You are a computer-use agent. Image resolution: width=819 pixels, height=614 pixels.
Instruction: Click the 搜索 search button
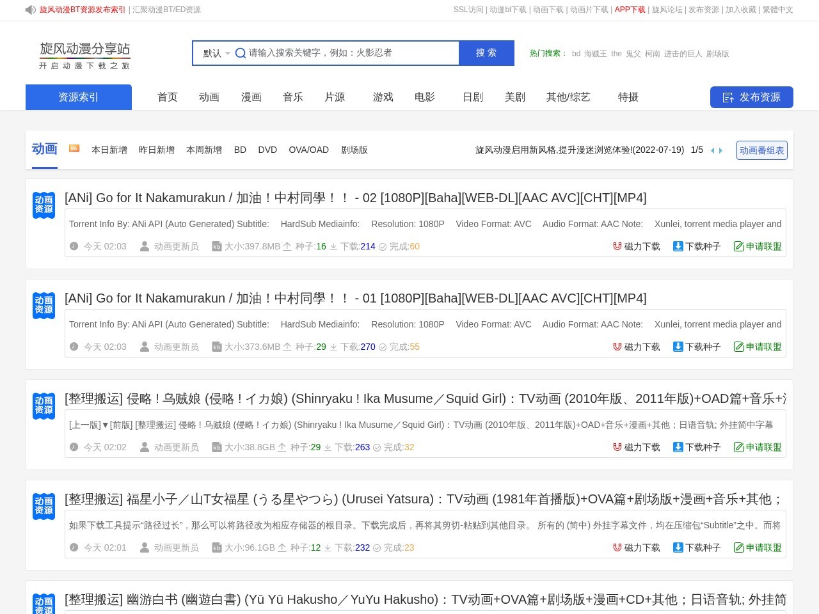coord(486,53)
